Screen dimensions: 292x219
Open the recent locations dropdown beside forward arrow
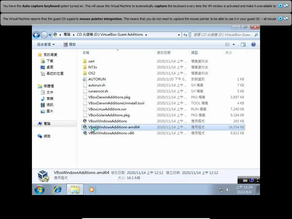[50, 35]
